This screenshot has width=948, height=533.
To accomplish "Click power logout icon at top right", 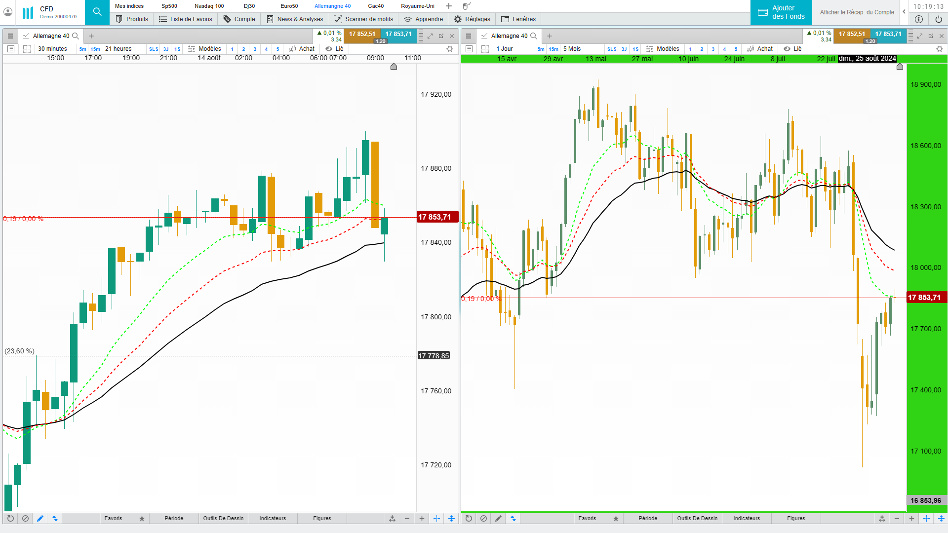I will (938, 19).
